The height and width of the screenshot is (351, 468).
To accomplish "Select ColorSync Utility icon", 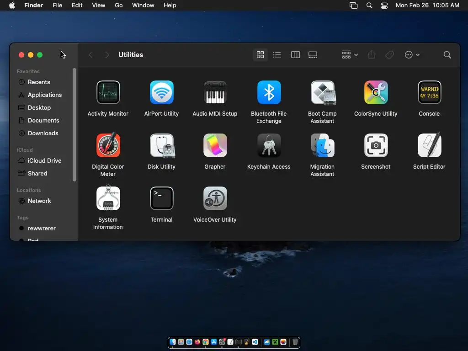I will (x=376, y=92).
